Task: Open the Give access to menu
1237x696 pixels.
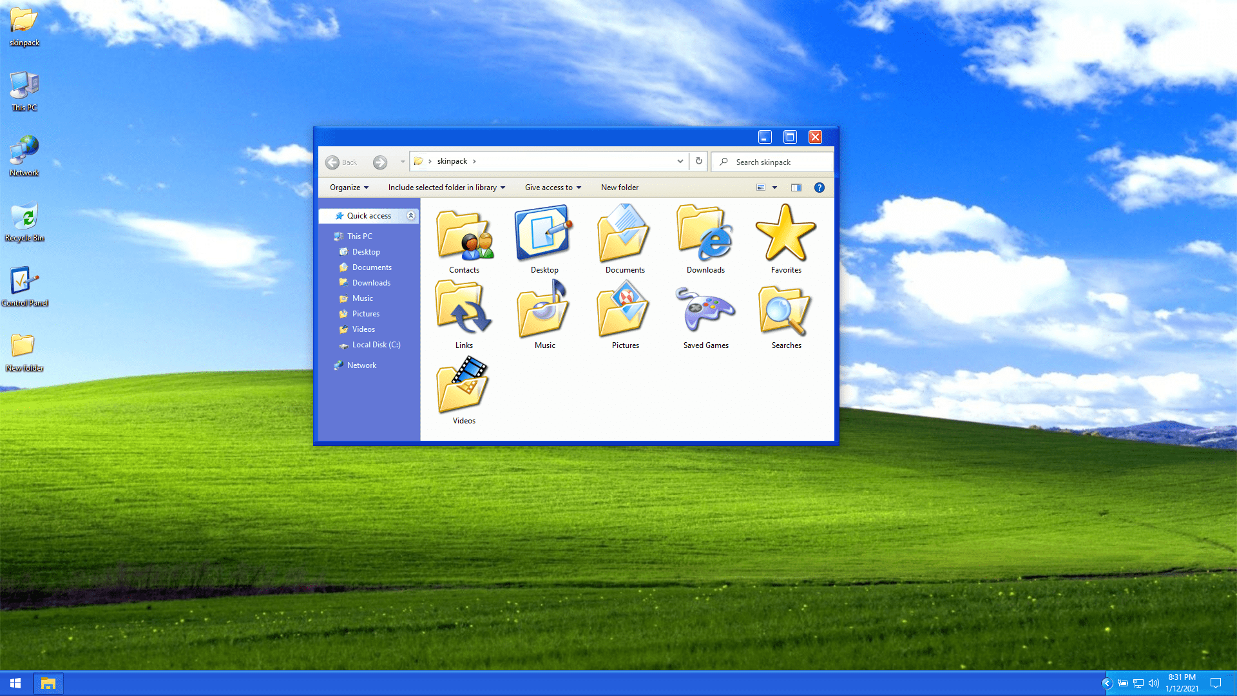Action: coord(553,188)
